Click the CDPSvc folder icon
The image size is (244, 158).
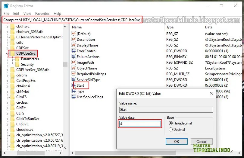(x=13, y=48)
